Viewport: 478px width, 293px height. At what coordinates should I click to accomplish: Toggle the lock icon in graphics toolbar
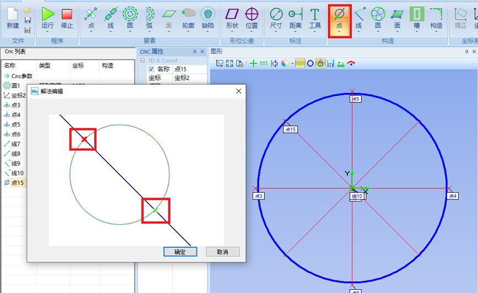(x=320, y=63)
